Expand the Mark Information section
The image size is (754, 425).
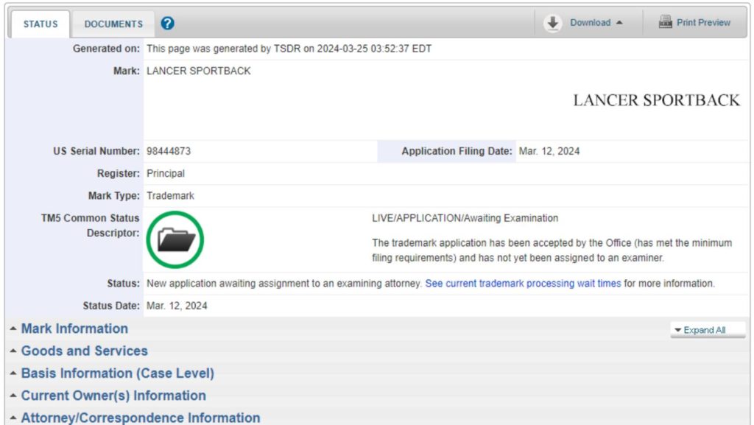[74, 329]
